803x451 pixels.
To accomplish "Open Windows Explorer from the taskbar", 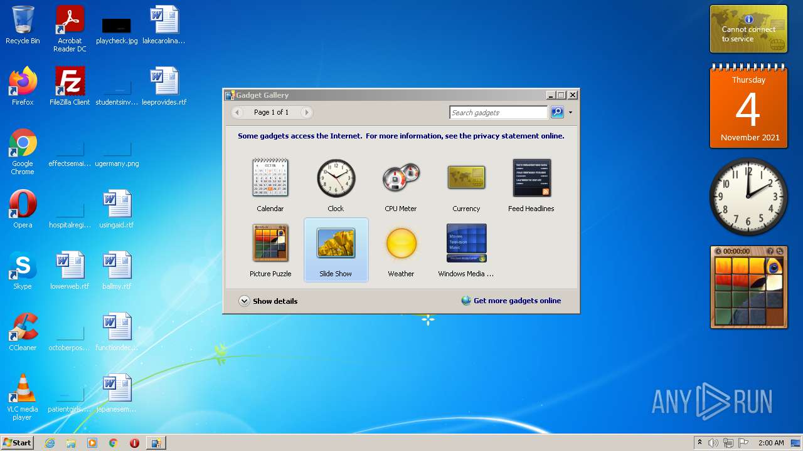I will [71, 443].
